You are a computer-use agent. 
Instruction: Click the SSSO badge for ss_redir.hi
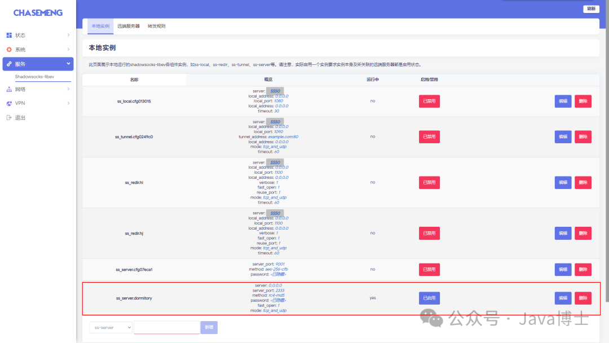[275, 162]
